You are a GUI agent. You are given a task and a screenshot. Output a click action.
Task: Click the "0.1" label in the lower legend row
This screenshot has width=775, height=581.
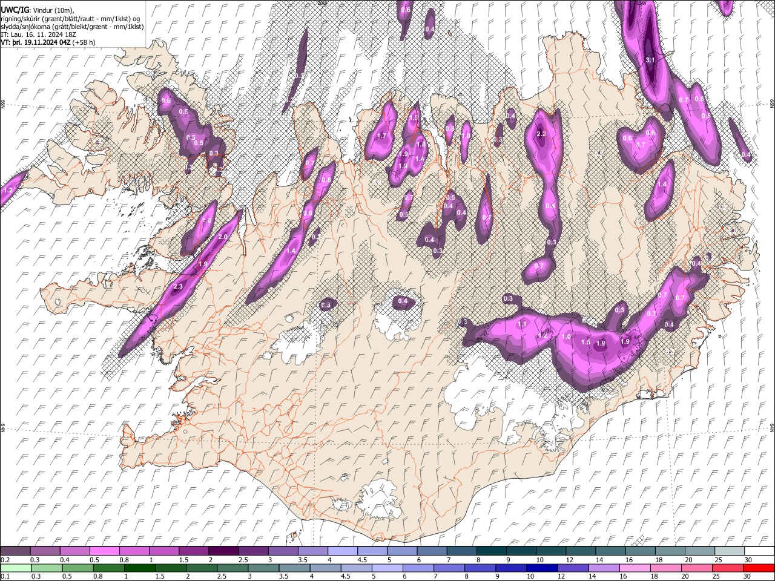coord(5,576)
